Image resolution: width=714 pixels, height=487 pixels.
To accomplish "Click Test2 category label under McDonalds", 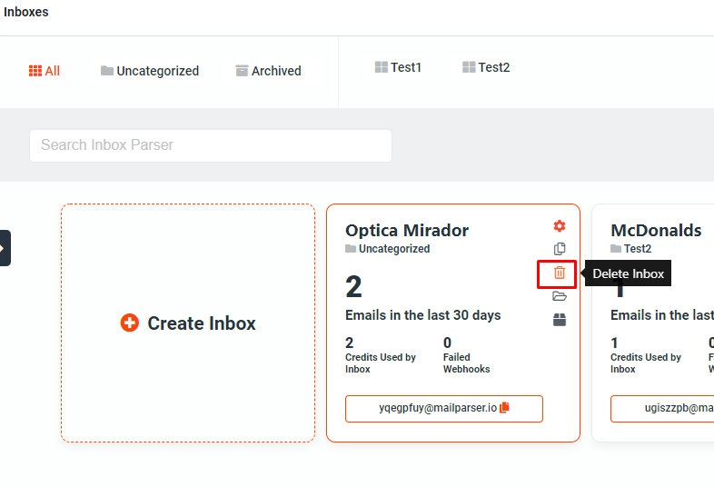I will tap(631, 249).
